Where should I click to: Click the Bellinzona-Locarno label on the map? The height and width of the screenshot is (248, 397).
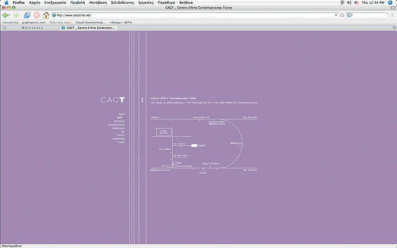[160, 170]
